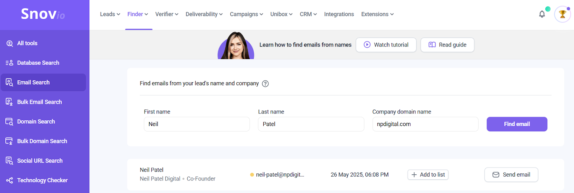Open the notifications bell icon

pos(542,14)
